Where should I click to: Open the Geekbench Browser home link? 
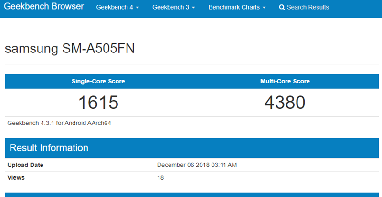(x=44, y=7)
